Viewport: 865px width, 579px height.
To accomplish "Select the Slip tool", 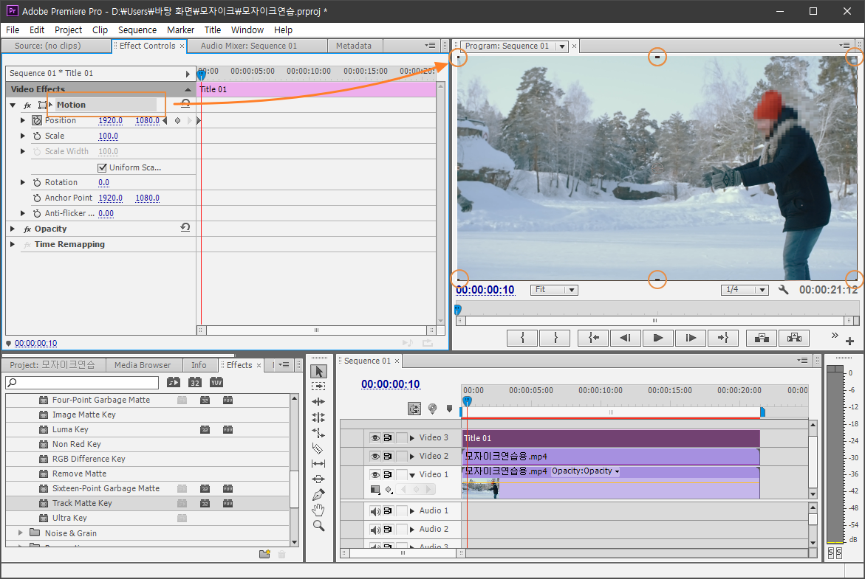I will [318, 463].
